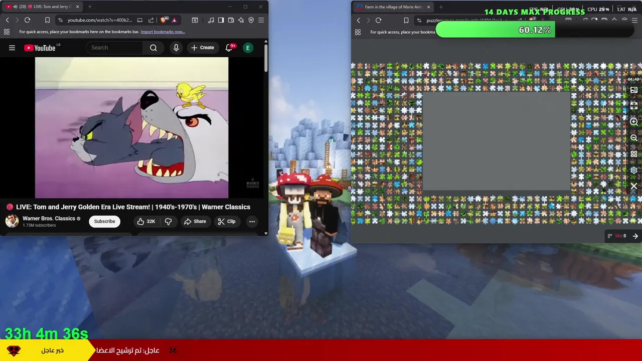Click the share icon in YouTube address bar
This screenshot has width=642, height=361.
click(x=151, y=20)
